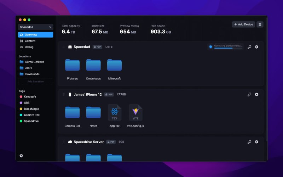Grab the drag handle beside Spacedad device
Viewport: 283px width, 177px height.
tap(64, 47)
